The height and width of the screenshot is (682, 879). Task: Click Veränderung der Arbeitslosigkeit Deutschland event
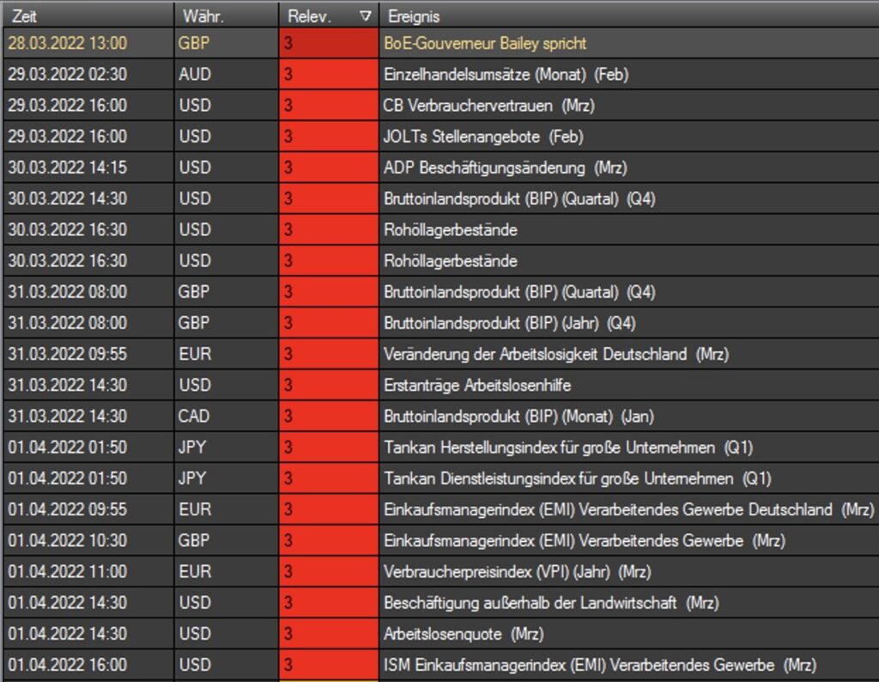coord(556,354)
